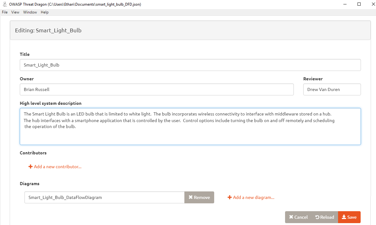Remove the Smart_Light_Bulb_DataFlowDiagram diagram
Screen dimensions: 376x225
[x=199, y=197]
